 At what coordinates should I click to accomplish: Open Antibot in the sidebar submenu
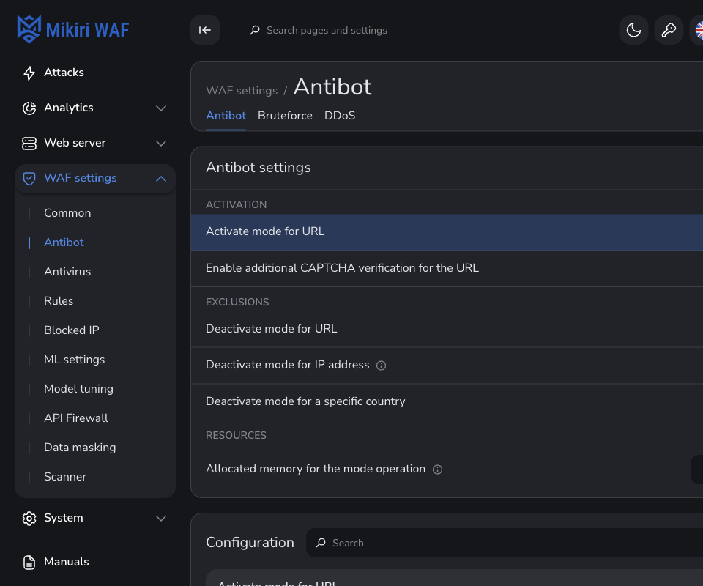pyautogui.click(x=64, y=242)
